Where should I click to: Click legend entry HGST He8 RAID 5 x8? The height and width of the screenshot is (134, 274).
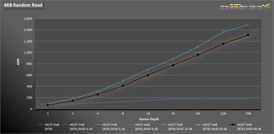point(110,127)
